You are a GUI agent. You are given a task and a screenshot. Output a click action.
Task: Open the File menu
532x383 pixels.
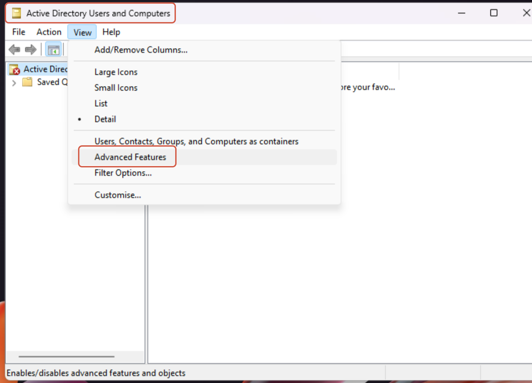click(x=19, y=32)
